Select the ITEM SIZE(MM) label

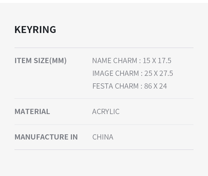[40, 60]
